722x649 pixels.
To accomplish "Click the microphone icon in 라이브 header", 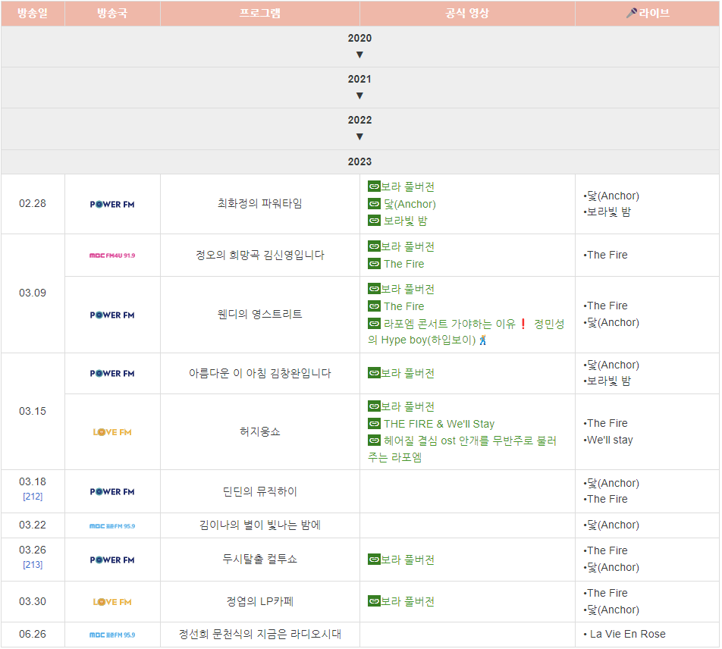I will tap(631, 13).
